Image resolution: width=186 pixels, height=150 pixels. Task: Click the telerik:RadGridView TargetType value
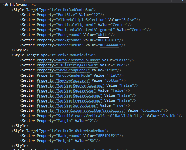click(x=72, y=55)
